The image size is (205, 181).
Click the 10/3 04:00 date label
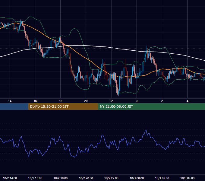click(187, 178)
